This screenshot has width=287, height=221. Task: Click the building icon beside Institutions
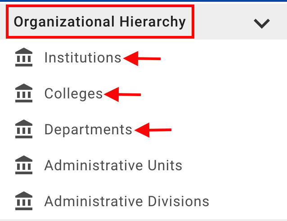tap(24, 58)
